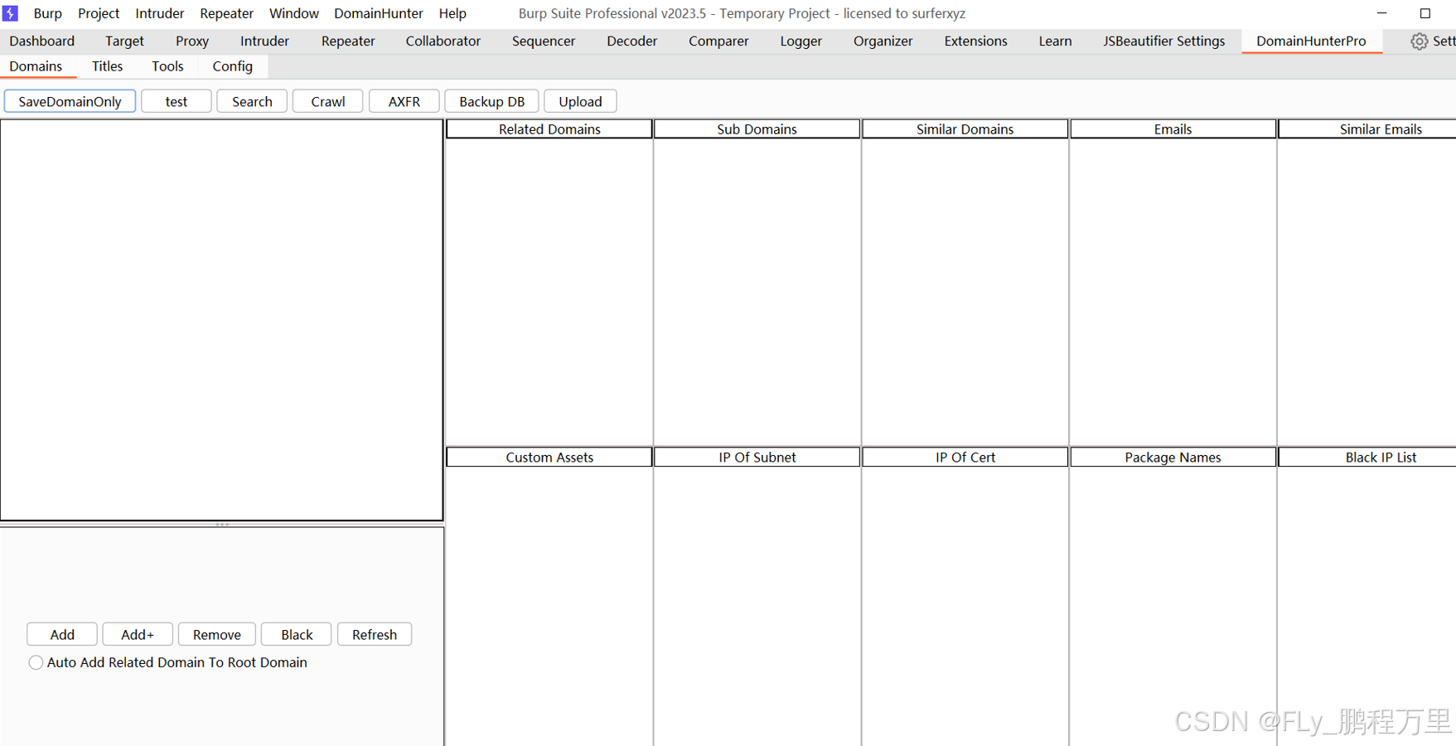Maximize the Burp Suite window
Image resolution: width=1456 pixels, height=746 pixels.
click(x=1425, y=13)
